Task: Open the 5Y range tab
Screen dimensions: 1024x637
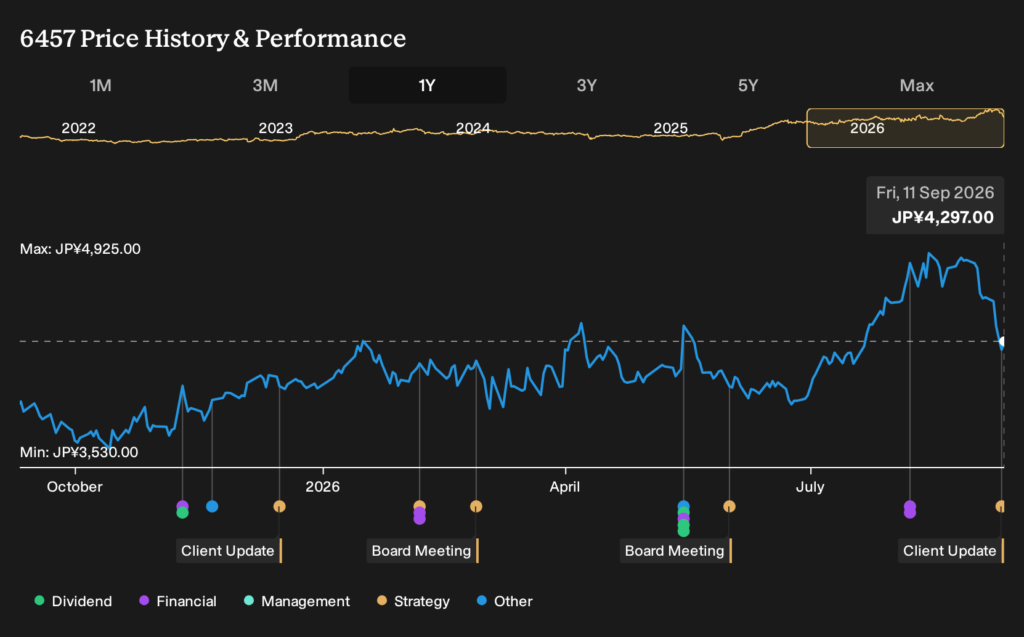Action: pyautogui.click(x=748, y=85)
